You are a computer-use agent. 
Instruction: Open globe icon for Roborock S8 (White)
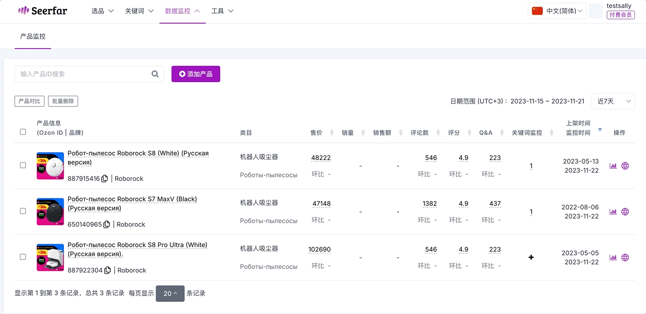(x=625, y=166)
